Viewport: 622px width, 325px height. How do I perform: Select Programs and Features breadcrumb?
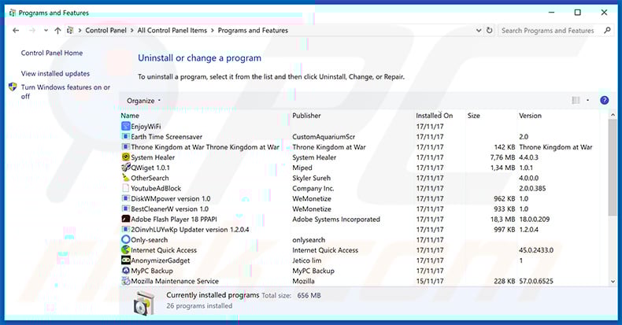pyautogui.click(x=253, y=31)
